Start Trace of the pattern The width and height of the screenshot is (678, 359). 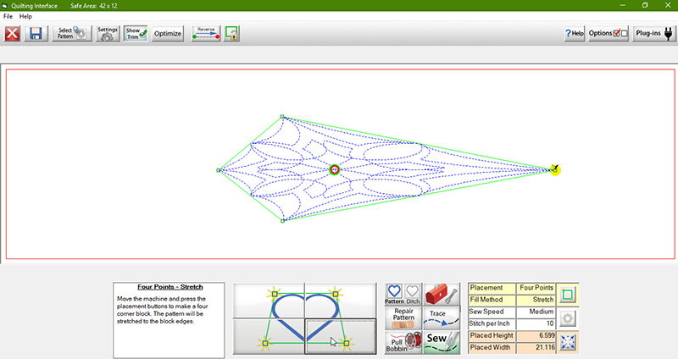(442, 318)
